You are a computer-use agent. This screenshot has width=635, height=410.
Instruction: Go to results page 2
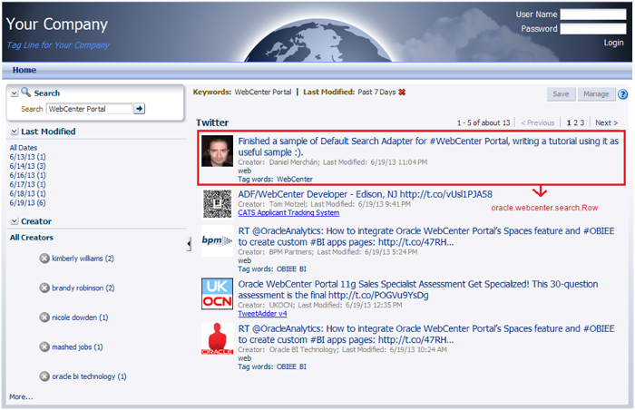coord(575,122)
